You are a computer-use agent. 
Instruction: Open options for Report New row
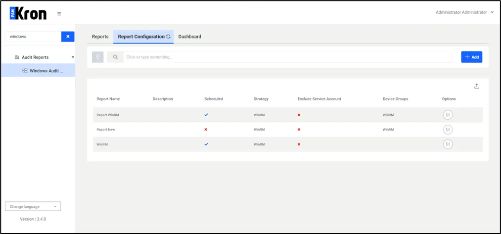[448, 130]
